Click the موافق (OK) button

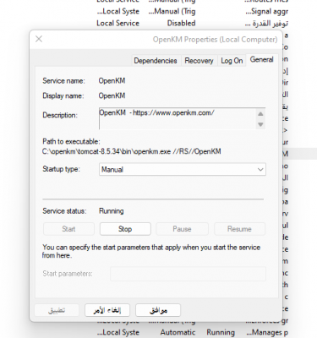158,310
